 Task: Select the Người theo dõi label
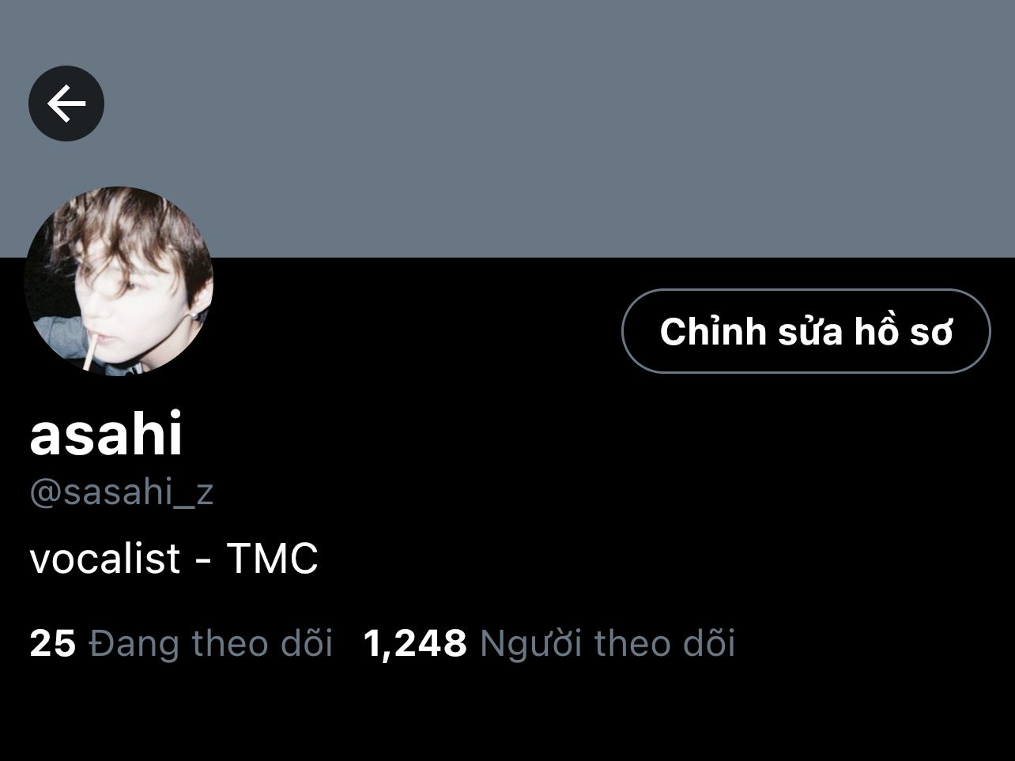pos(608,643)
